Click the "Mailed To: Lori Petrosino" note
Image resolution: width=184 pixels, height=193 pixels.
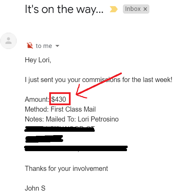82,119
